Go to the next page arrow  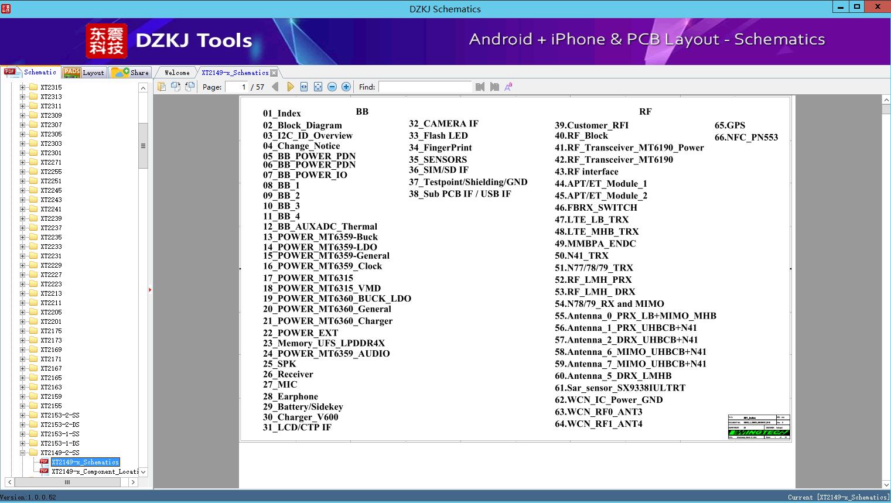[290, 87]
